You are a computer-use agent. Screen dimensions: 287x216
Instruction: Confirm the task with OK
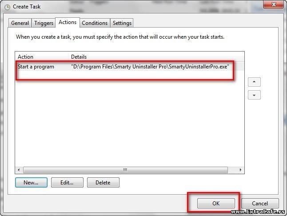pyautogui.click(x=216, y=204)
